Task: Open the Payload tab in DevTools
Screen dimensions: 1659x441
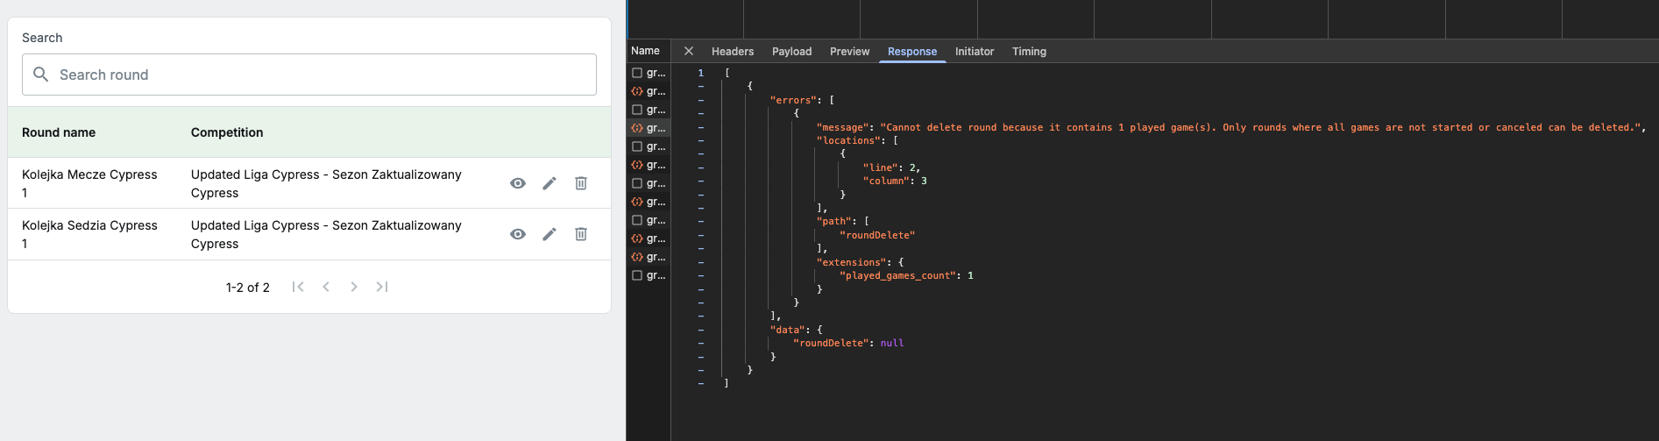Action: [x=792, y=52]
